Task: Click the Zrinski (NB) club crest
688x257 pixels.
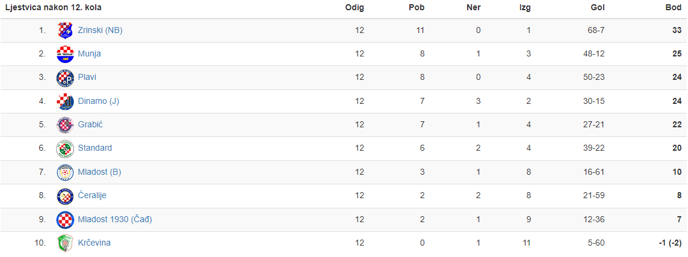Action: click(x=65, y=30)
